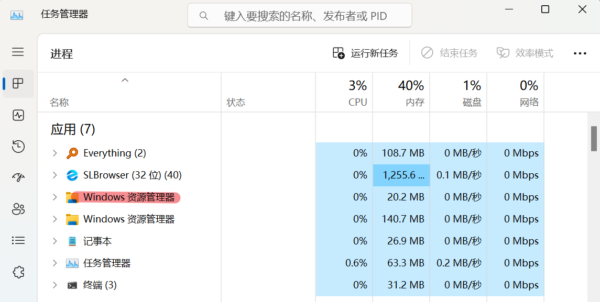This screenshot has height=302, width=600.
Task: Select the Everything (2) process name
Action: tap(115, 153)
